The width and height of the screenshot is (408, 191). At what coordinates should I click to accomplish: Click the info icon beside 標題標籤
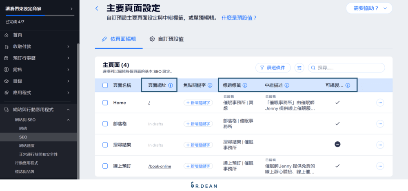point(245,85)
